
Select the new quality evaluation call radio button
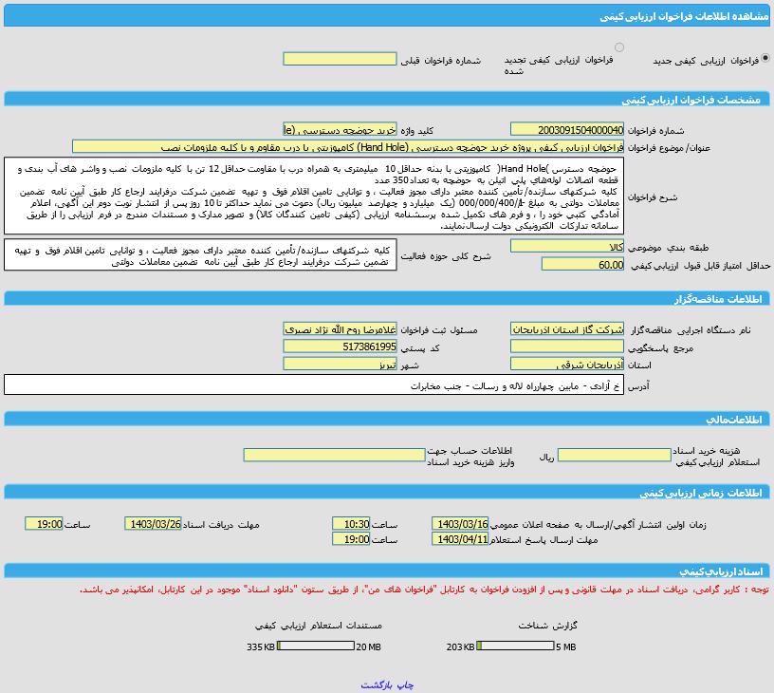tap(765, 59)
